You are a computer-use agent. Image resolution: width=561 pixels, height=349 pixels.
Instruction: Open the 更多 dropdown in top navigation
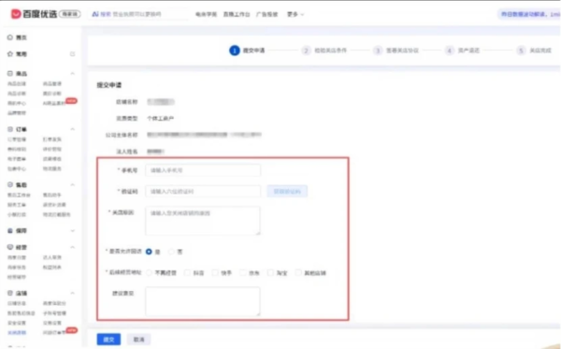pyautogui.click(x=295, y=14)
